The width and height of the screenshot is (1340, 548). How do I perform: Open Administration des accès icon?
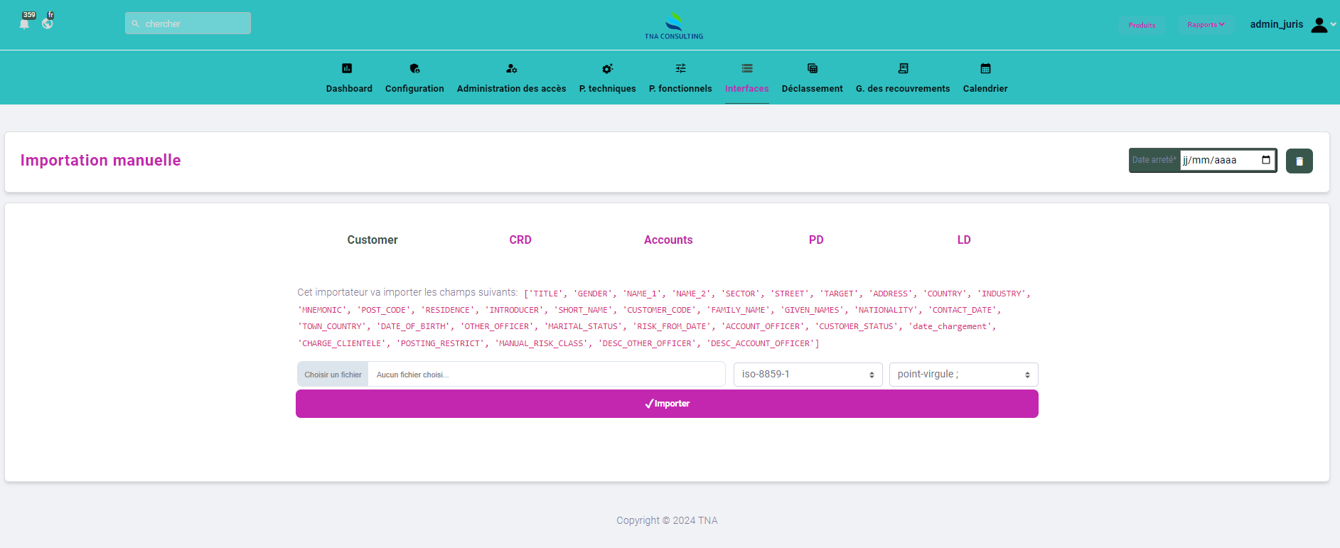click(511, 69)
